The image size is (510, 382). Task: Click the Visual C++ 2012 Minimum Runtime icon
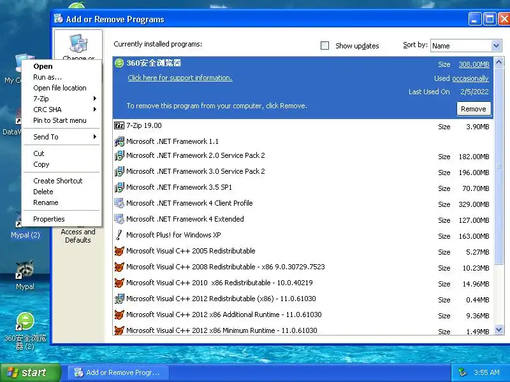[x=119, y=330]
